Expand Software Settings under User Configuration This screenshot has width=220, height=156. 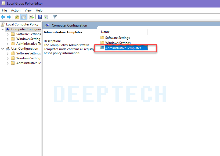pos(8,54)
